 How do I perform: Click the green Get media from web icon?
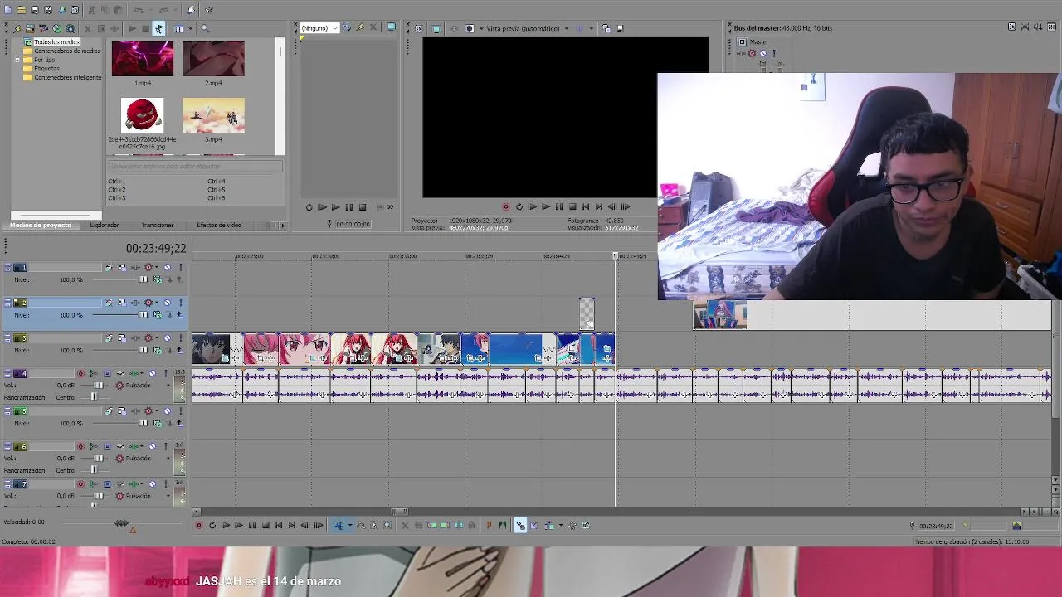coord(56,28)
